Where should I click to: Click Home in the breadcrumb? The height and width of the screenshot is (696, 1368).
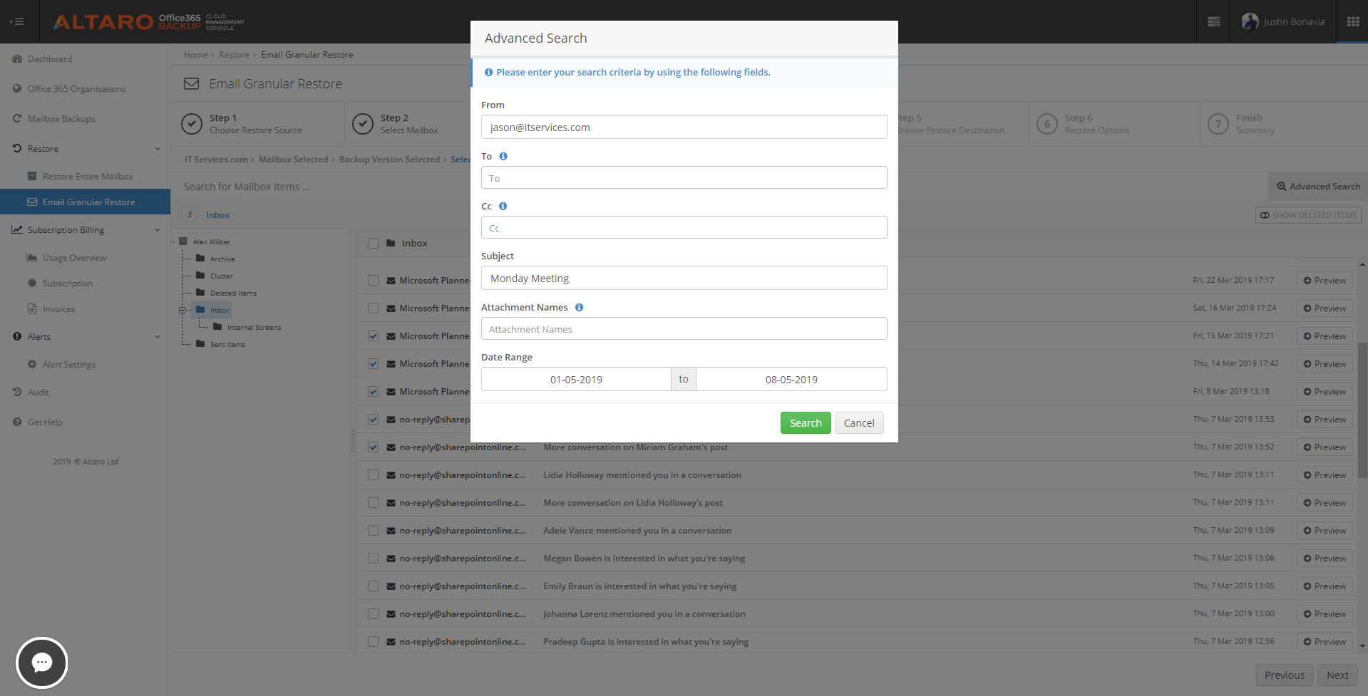(196, 54)
